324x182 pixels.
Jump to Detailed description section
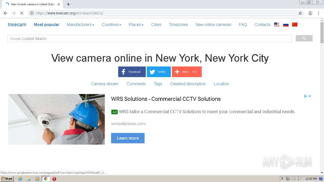(188, 84)
